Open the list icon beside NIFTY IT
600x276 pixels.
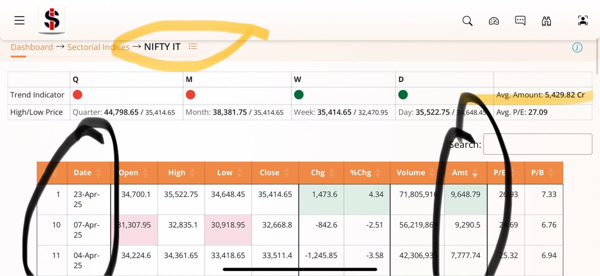tap(193, 46)
